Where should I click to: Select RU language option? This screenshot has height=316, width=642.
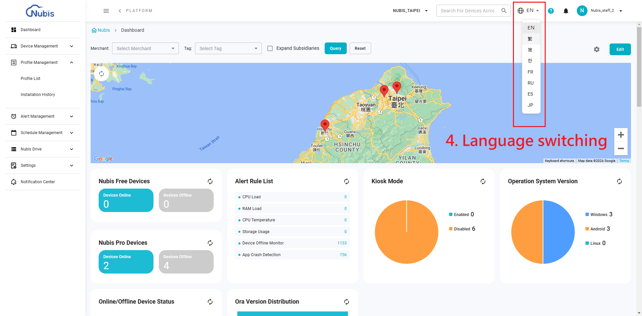click(x=531, y=83)
